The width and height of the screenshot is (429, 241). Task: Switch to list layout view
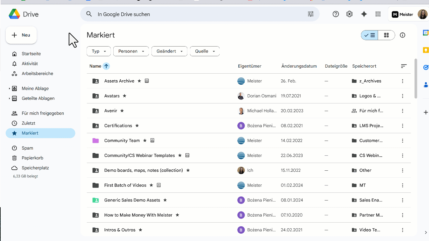click(370, 35)
